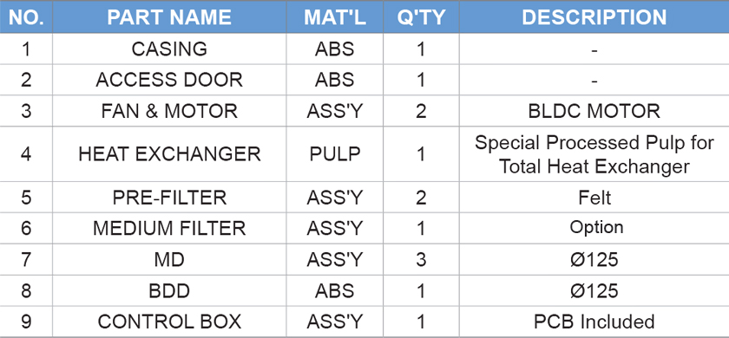
Task: Select the FAN & MOTOR cell
Action: (x=169, y=111)
